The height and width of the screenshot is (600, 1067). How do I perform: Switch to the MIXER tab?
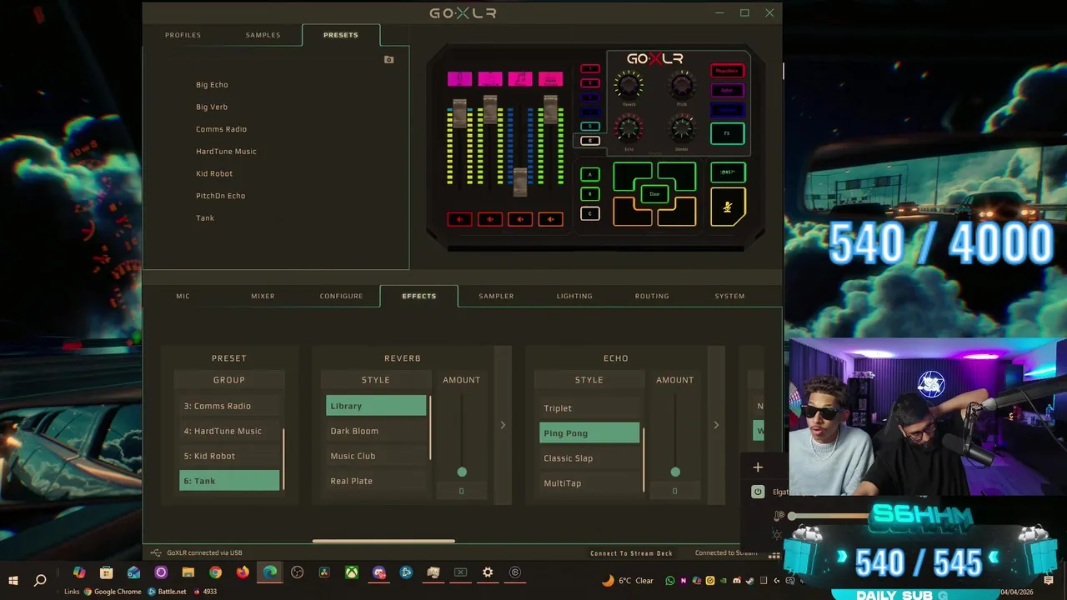263,296
